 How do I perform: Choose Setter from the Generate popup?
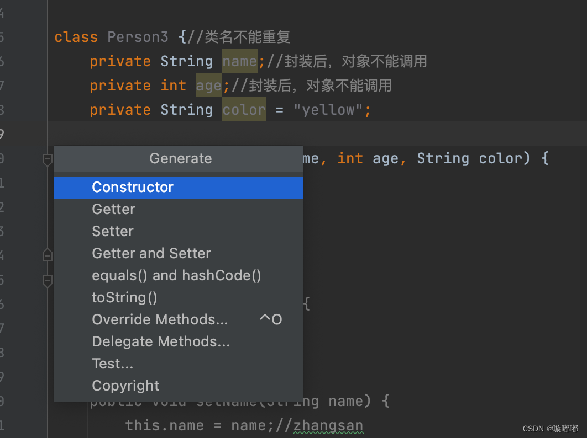[112, 231]
